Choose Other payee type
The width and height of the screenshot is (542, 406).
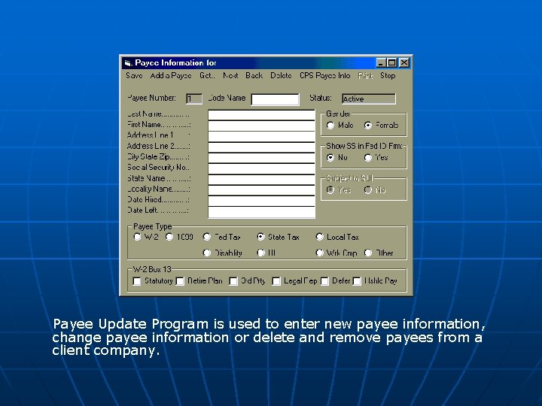coord(368,253)
